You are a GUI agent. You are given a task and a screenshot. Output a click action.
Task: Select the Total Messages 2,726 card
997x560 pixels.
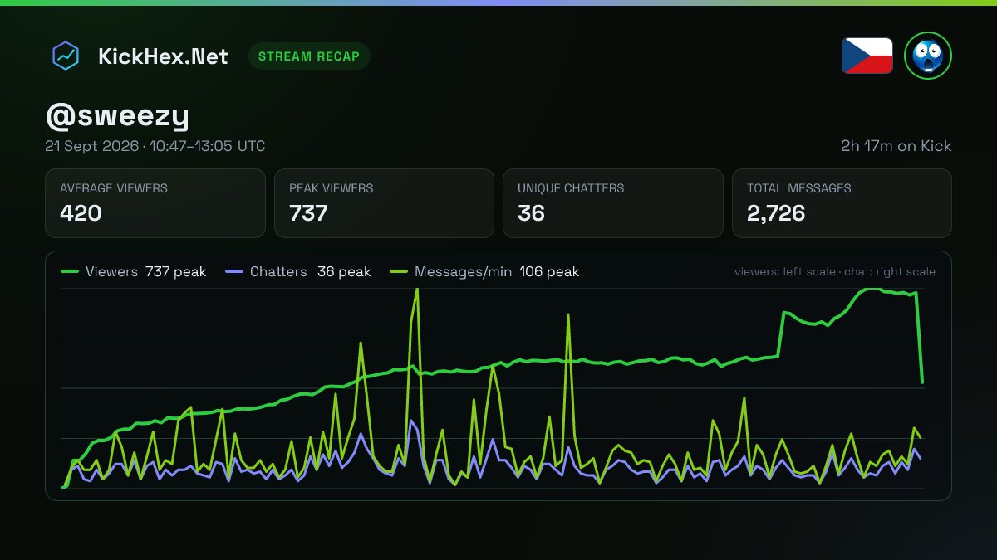point(842,203)
